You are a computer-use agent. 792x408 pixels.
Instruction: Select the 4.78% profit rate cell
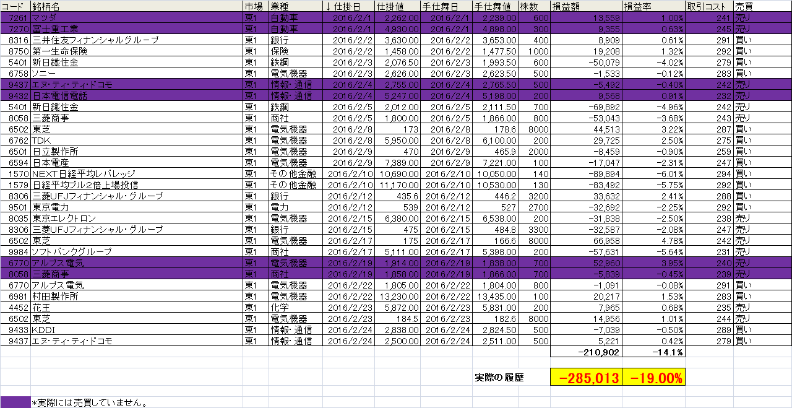654,240
